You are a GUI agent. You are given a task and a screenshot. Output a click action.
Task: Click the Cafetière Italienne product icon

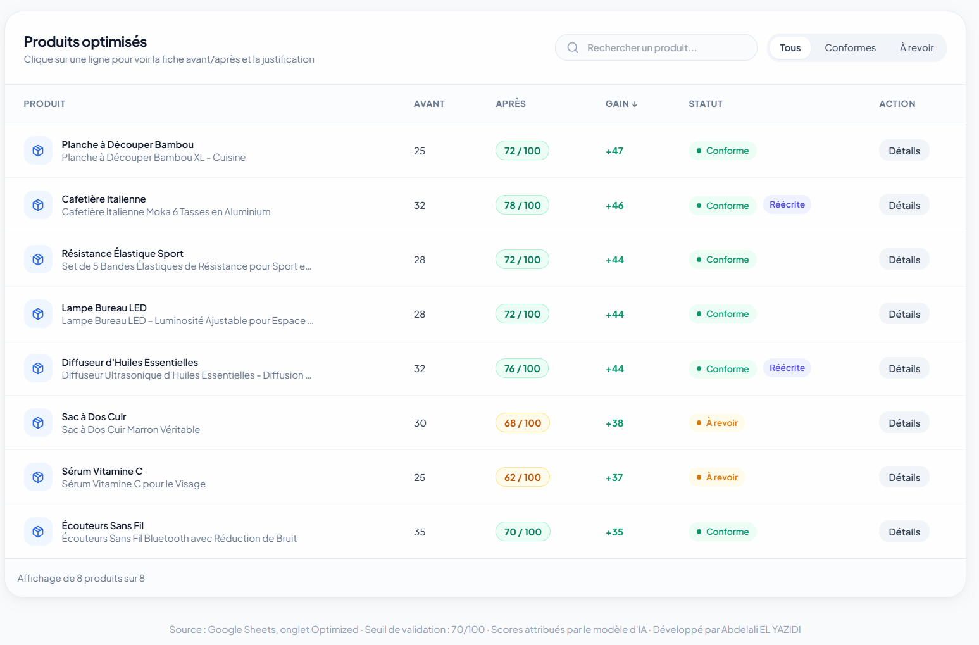[38, 205]
